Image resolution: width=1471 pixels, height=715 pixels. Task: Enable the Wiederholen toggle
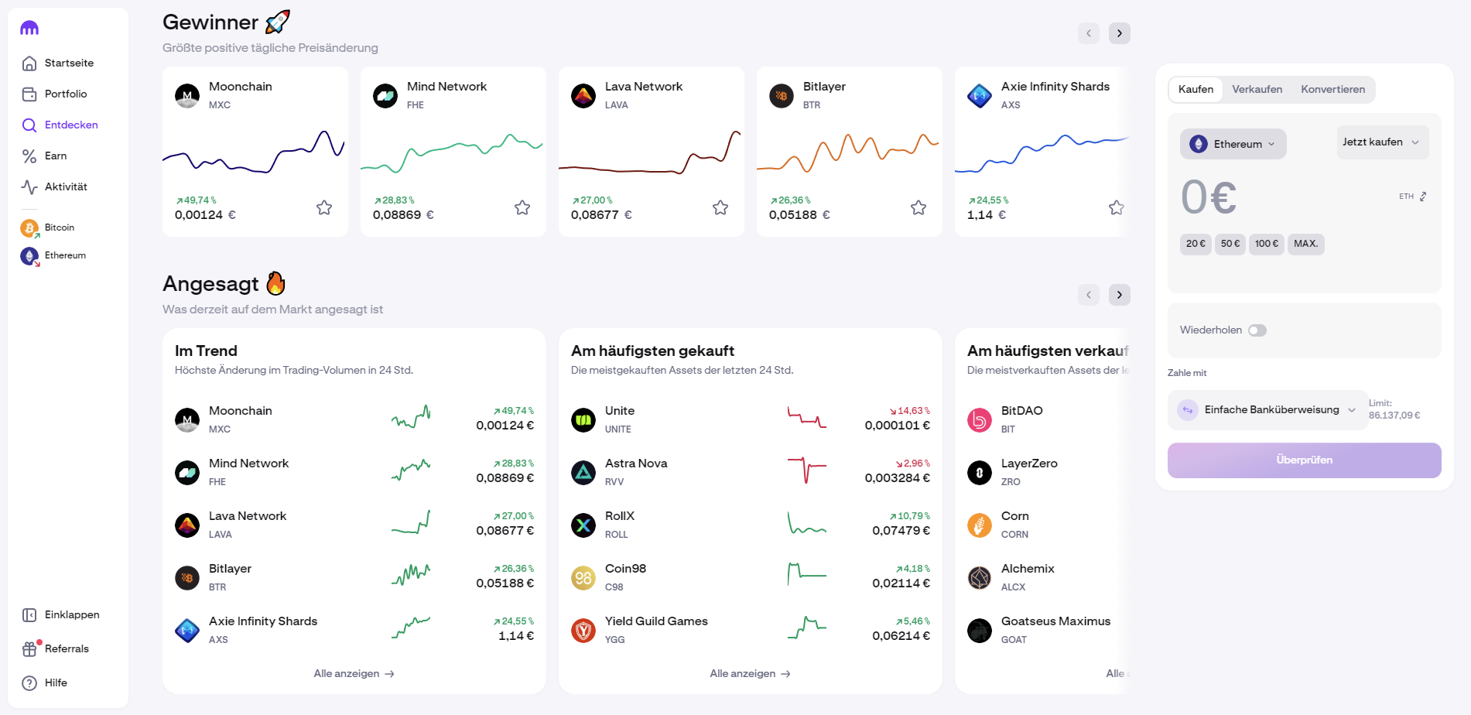point(1257,330)
